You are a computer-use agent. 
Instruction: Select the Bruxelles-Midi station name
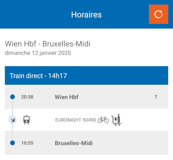click(x=74, y=143)
